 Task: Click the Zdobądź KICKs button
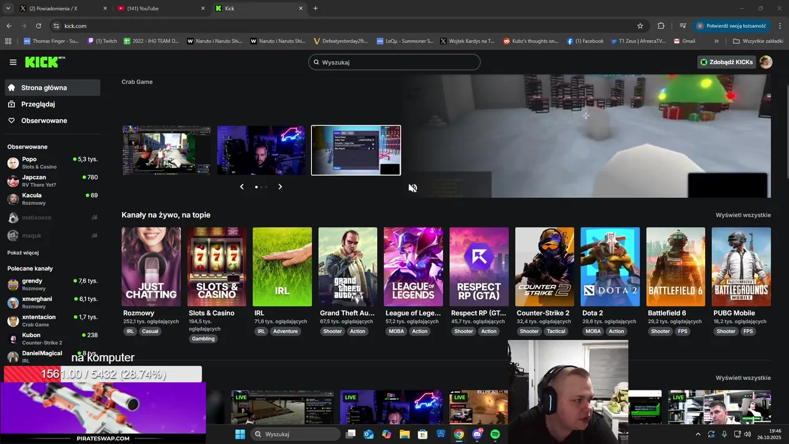(x=726, y=62)
